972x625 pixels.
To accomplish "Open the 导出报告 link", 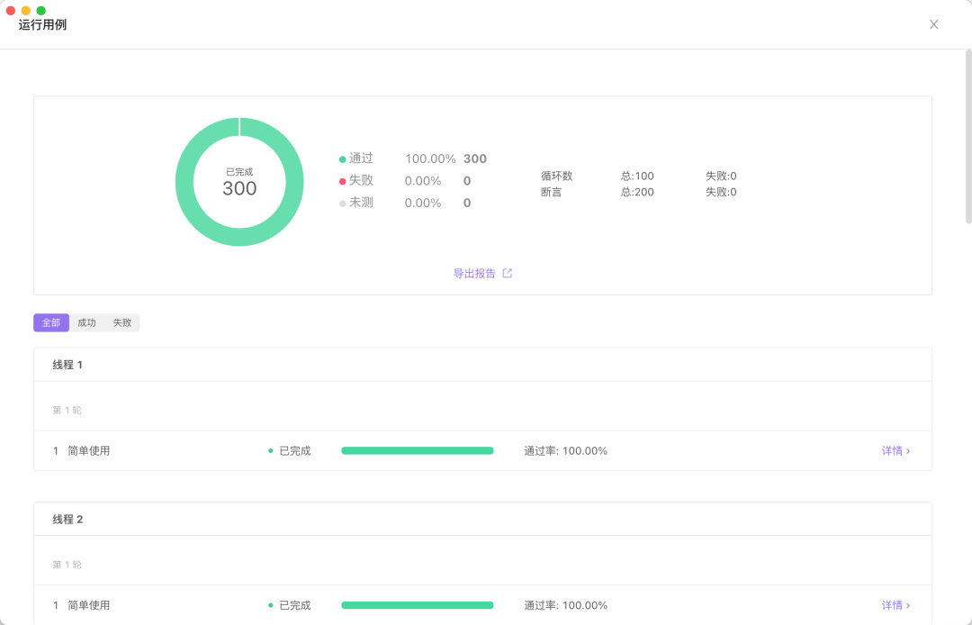I will tap(475, 274).
